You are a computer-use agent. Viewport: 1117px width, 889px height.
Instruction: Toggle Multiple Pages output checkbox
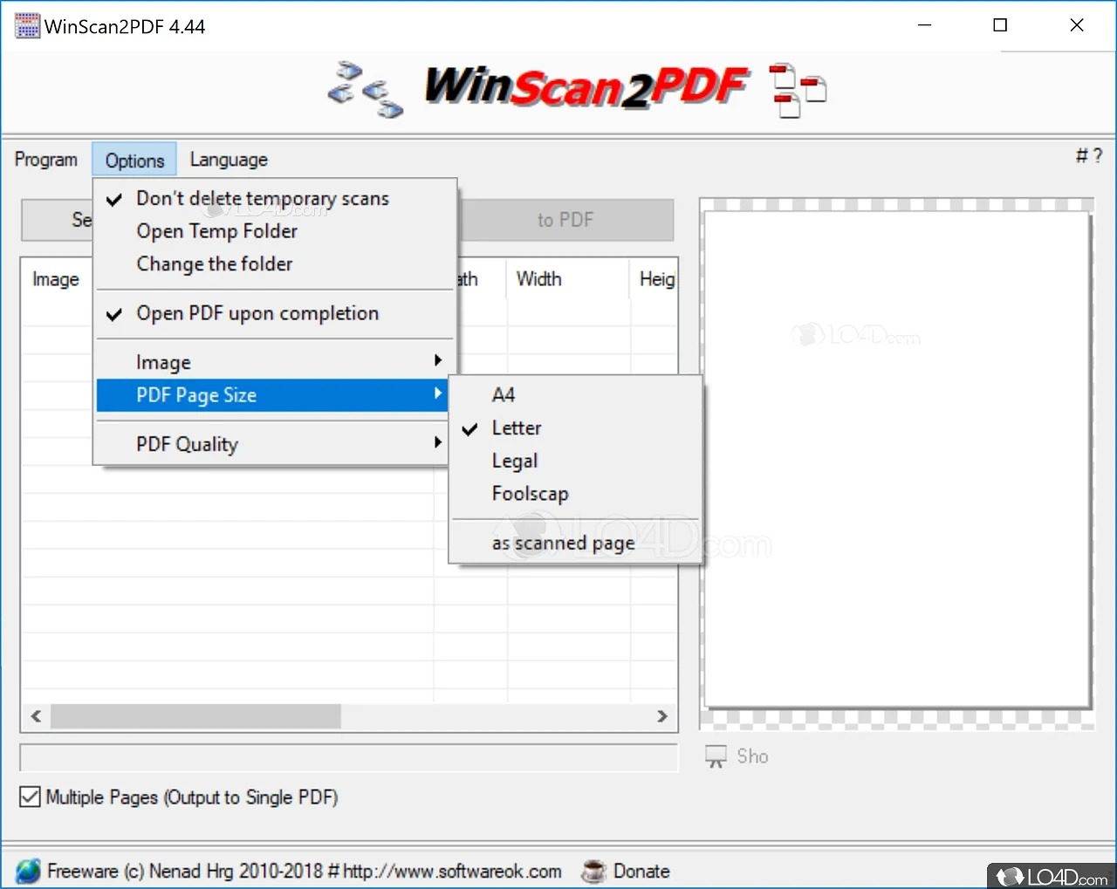[x=30, y=797]
